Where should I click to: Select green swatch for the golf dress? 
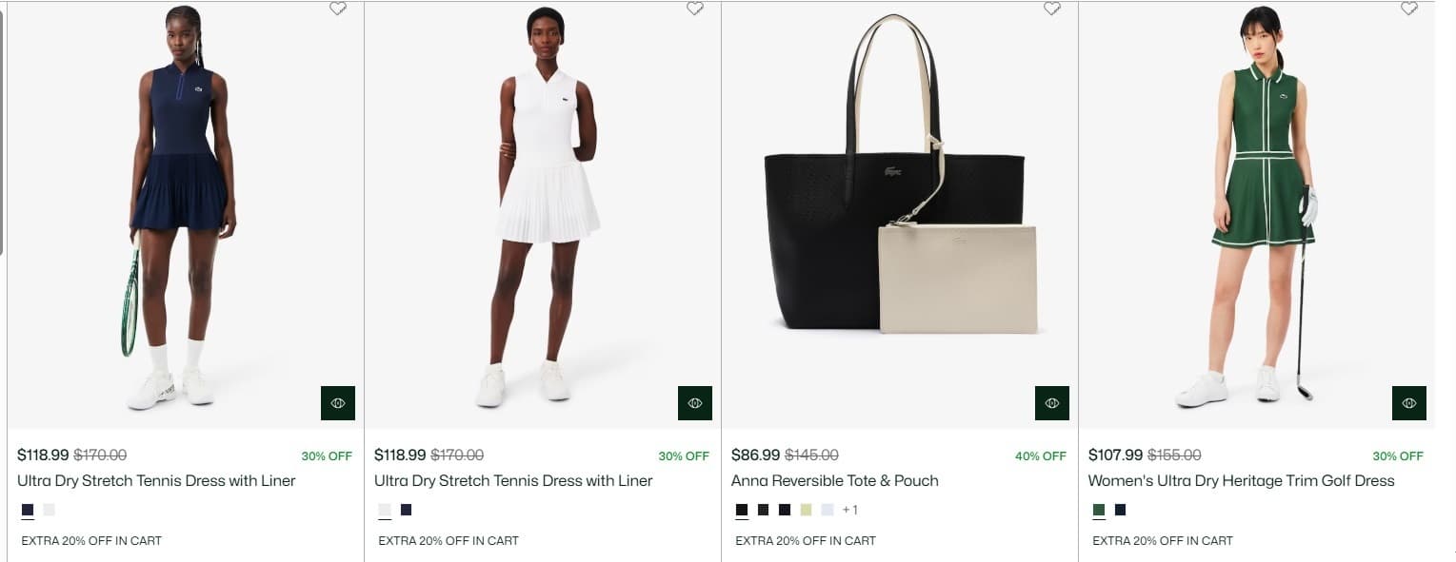pyautogui.click(x=1099, y=510)
